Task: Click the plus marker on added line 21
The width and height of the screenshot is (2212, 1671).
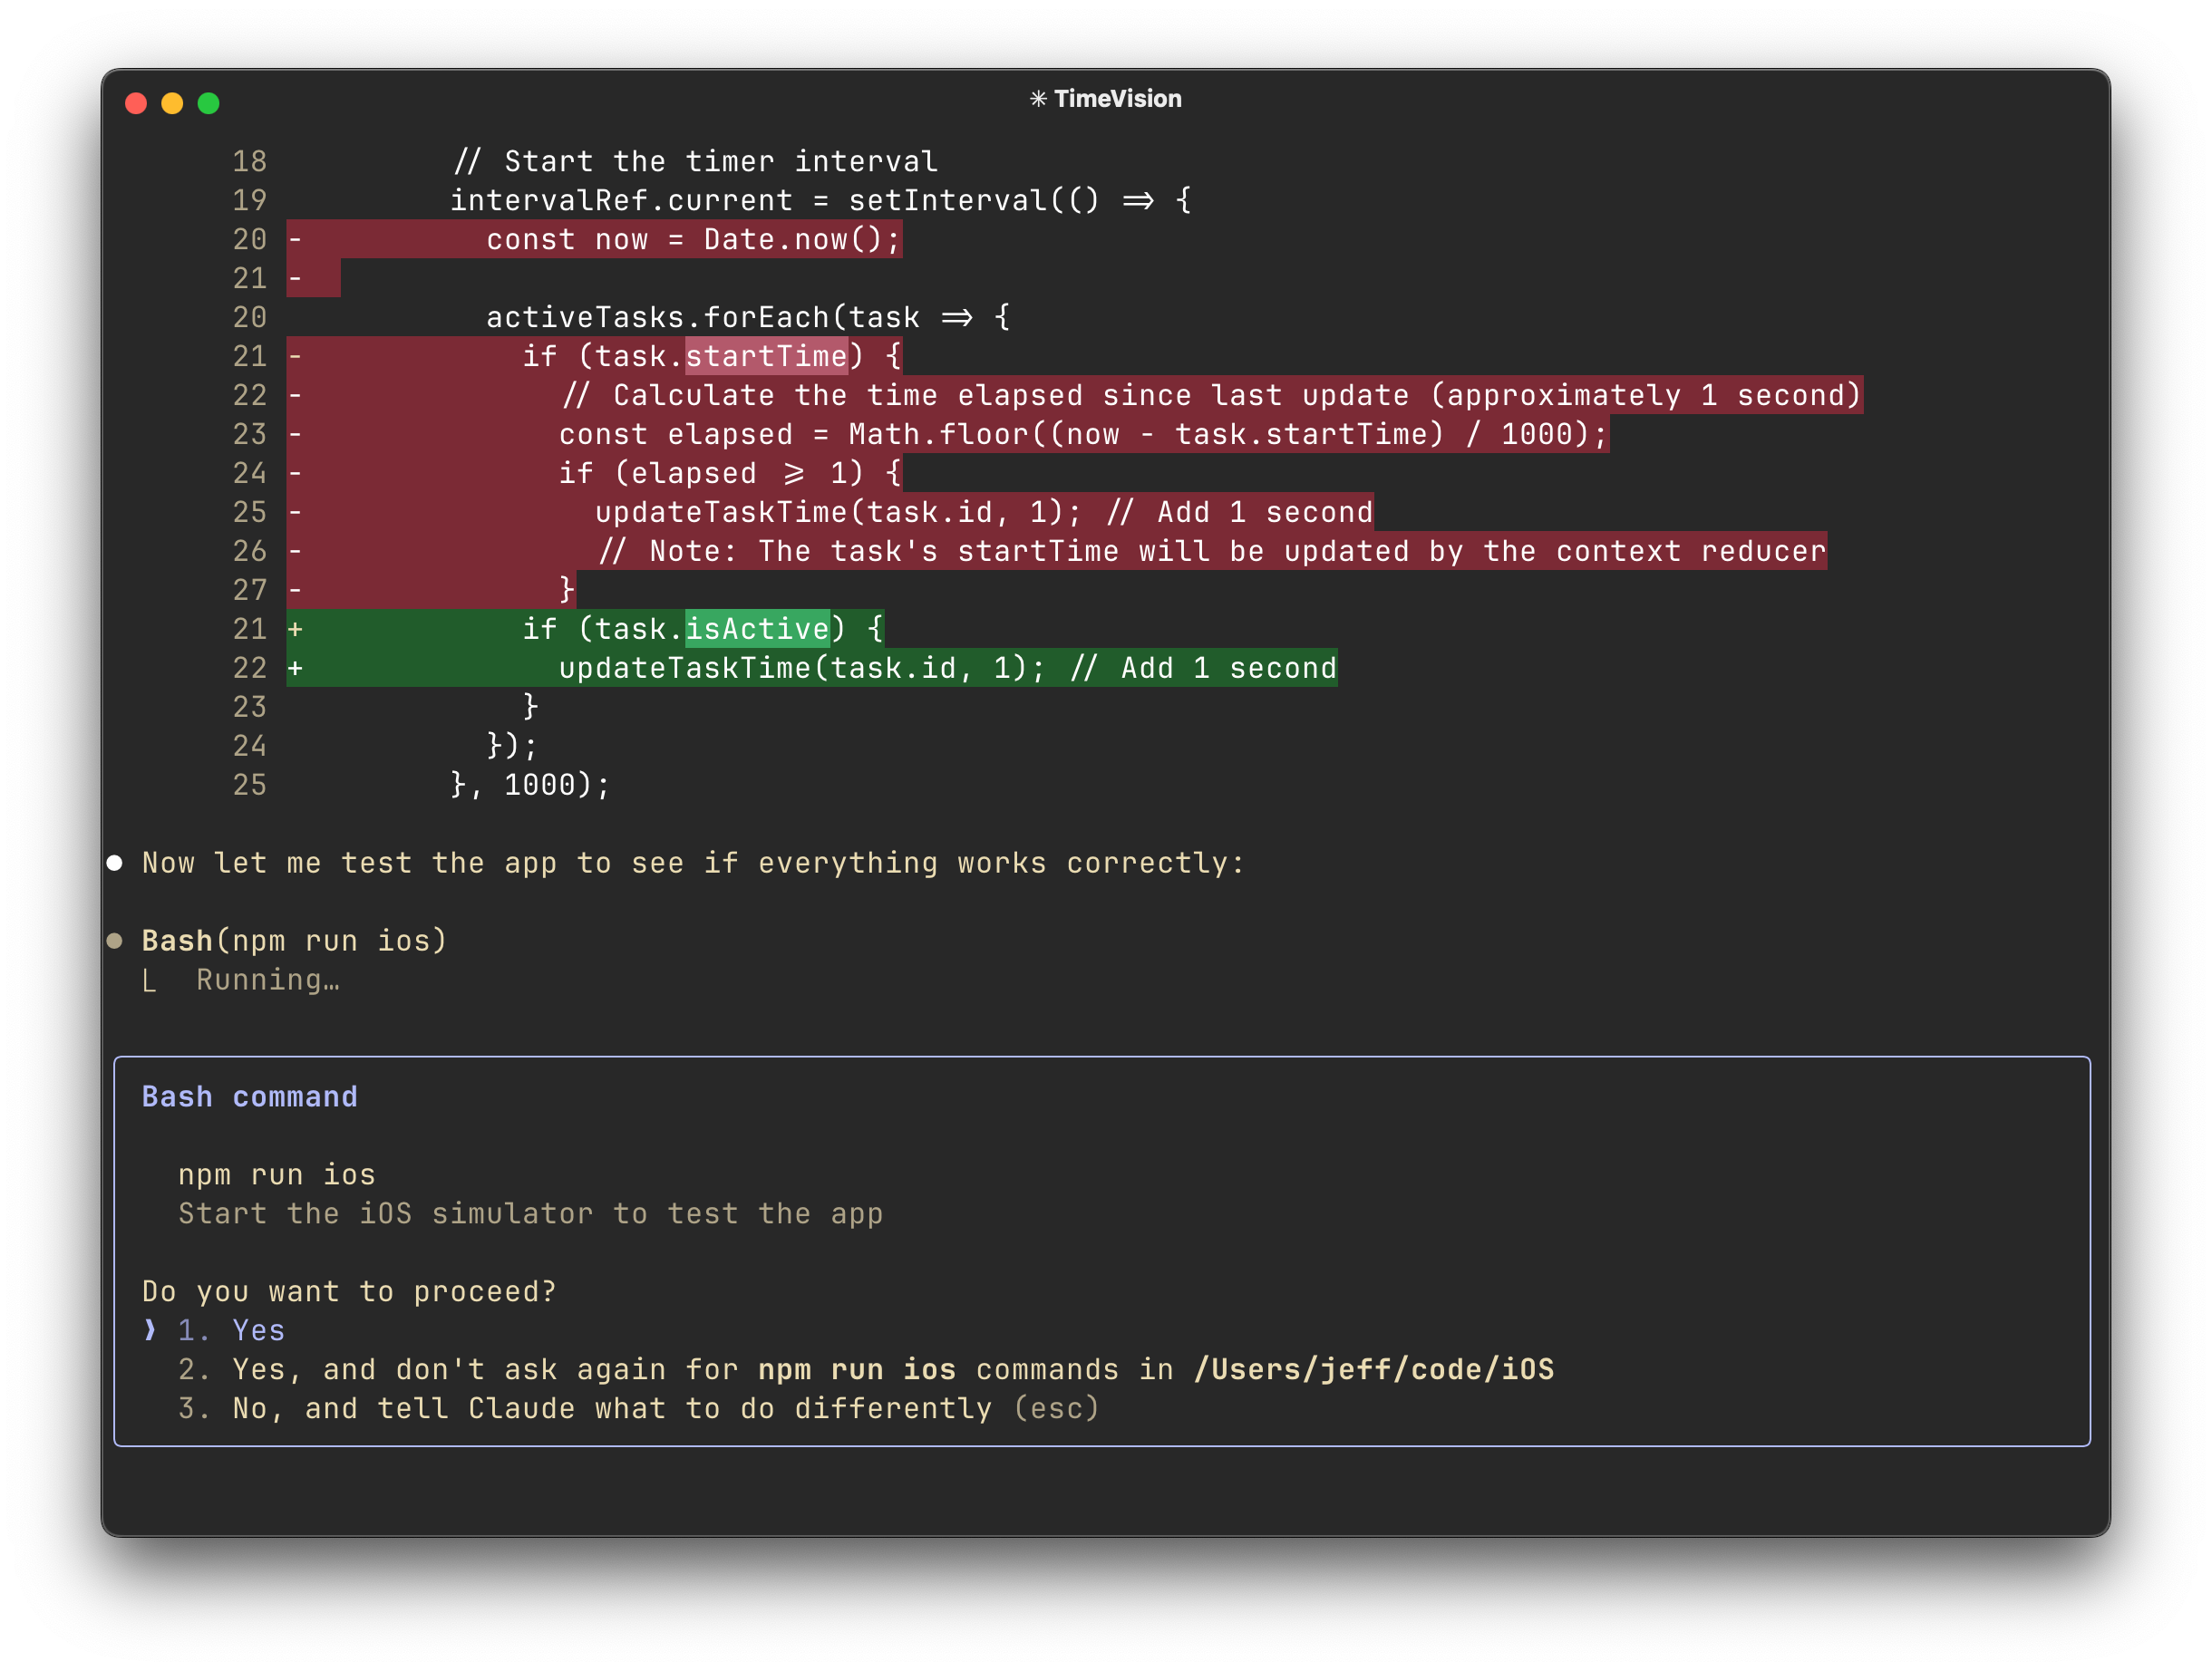Action: click(x=296, y=629)
